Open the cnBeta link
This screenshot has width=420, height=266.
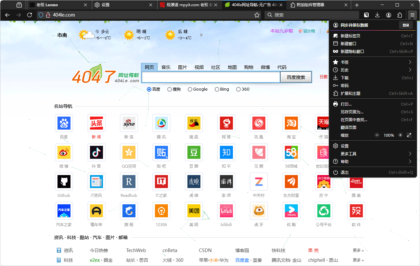170,250
